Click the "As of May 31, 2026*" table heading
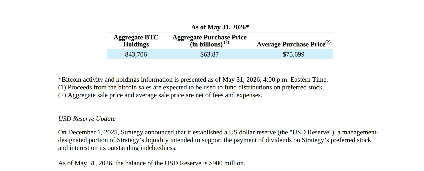 pyautogui.click(x=220, y=27)
